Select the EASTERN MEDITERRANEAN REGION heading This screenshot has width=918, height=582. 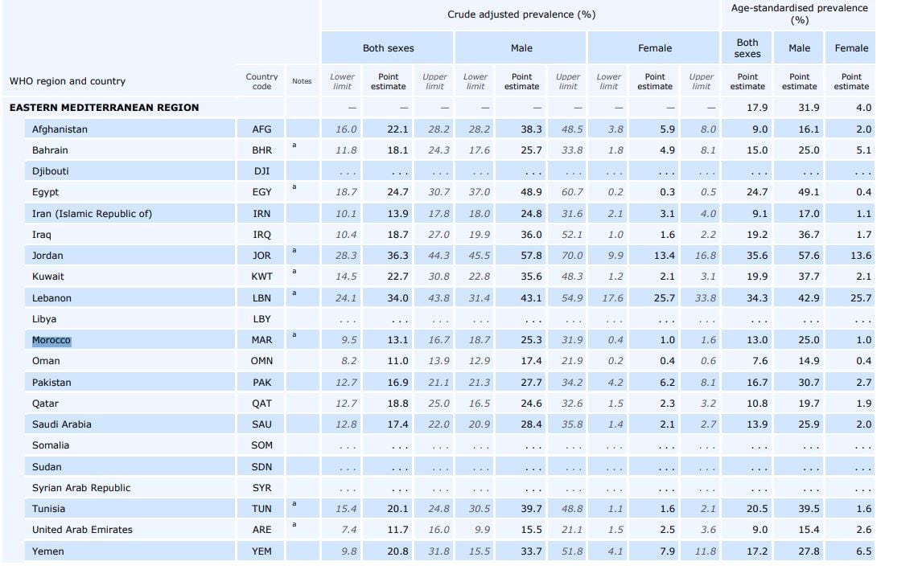click(105, 108)
